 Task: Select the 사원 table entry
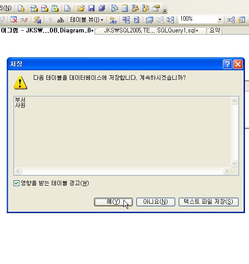pyautogui.click(x=20, y=105)
